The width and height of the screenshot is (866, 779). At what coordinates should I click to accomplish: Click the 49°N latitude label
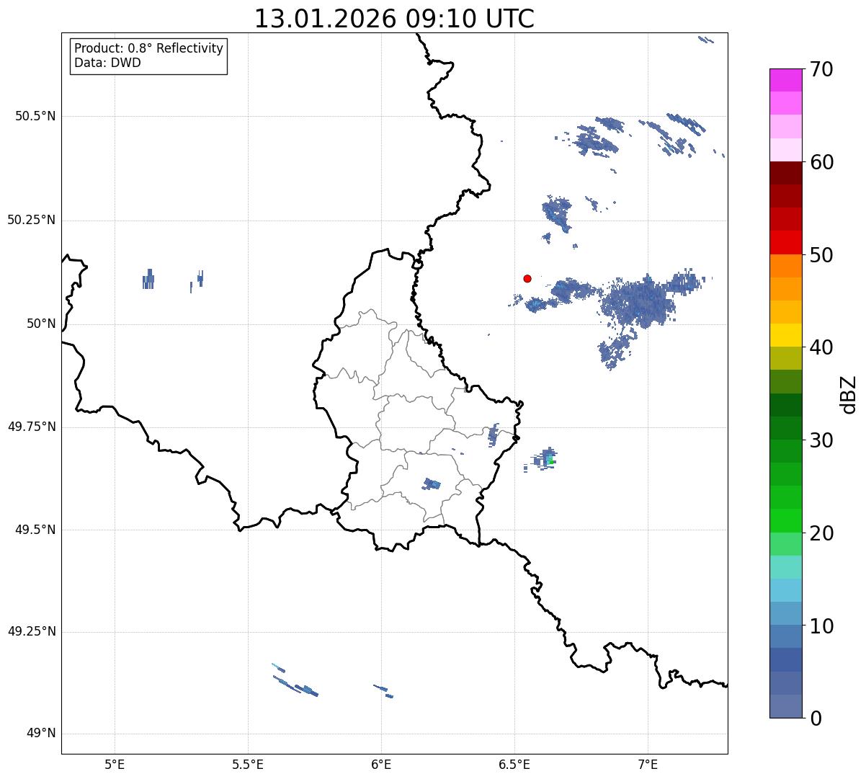(x=41, y=733)
